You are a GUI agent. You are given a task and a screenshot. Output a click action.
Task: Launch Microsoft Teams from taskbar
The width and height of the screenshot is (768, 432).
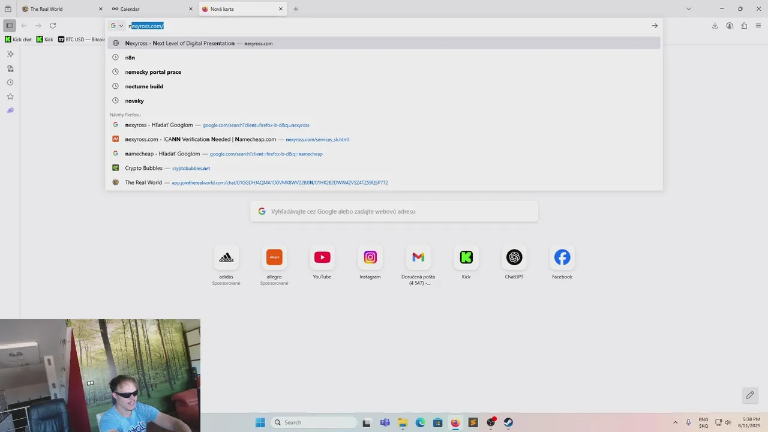385,422
